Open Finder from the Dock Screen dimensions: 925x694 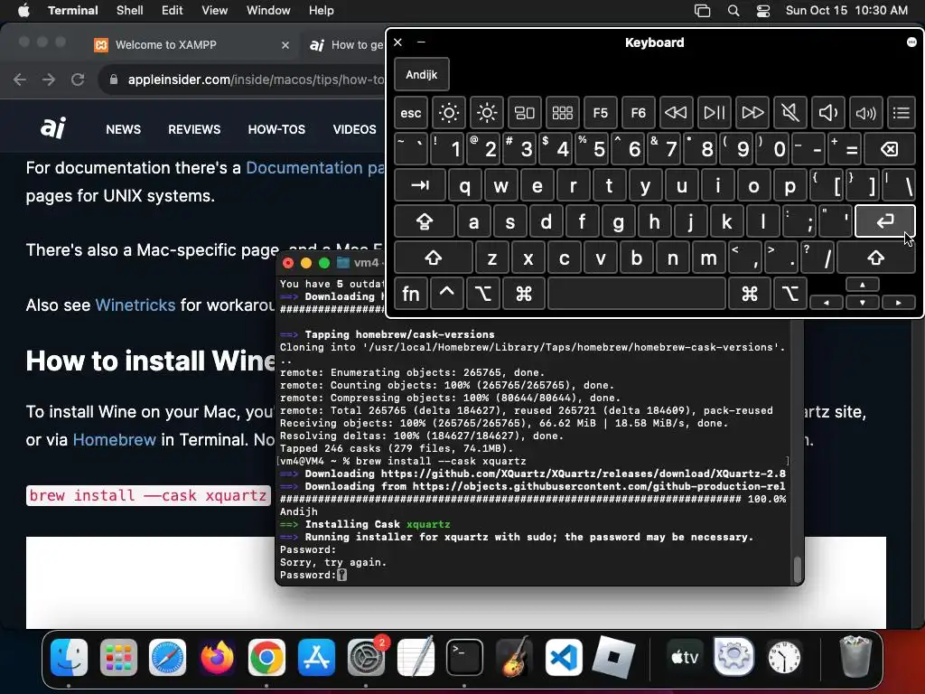(69, 658)
